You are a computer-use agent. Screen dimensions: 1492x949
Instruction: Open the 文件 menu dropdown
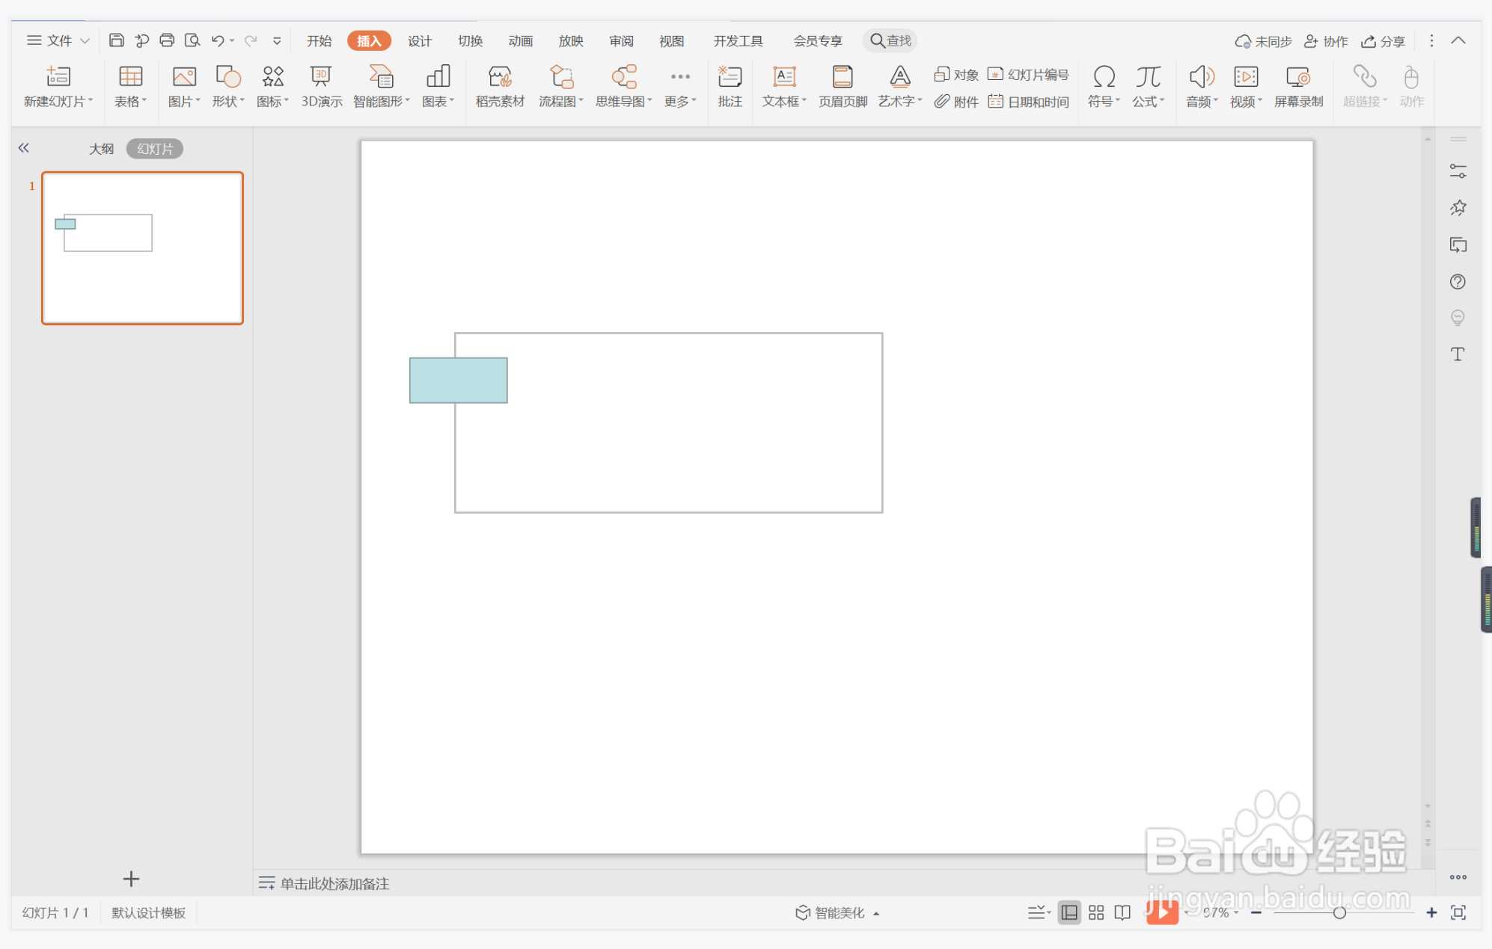58,40
